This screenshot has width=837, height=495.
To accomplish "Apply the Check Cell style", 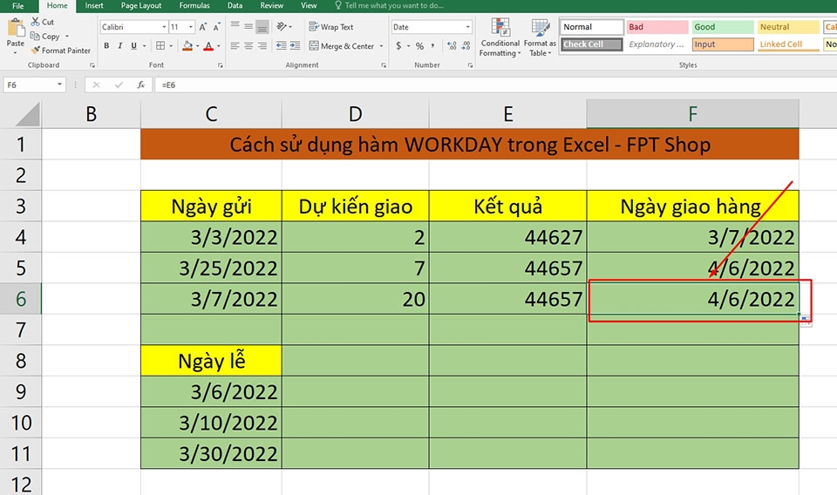I will click(591, 44).
